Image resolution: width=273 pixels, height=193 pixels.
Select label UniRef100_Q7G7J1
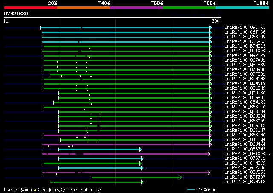(245, 159)
